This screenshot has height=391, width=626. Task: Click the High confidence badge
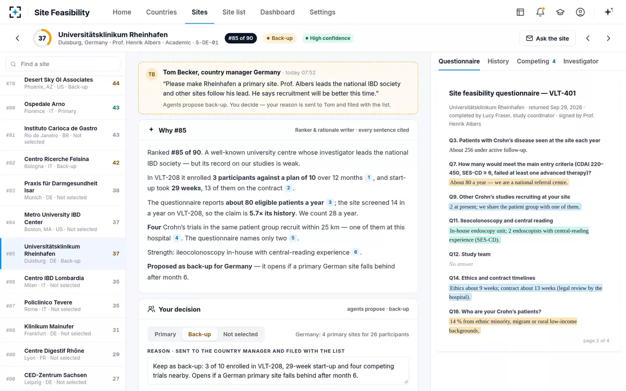tap(328, 38)
